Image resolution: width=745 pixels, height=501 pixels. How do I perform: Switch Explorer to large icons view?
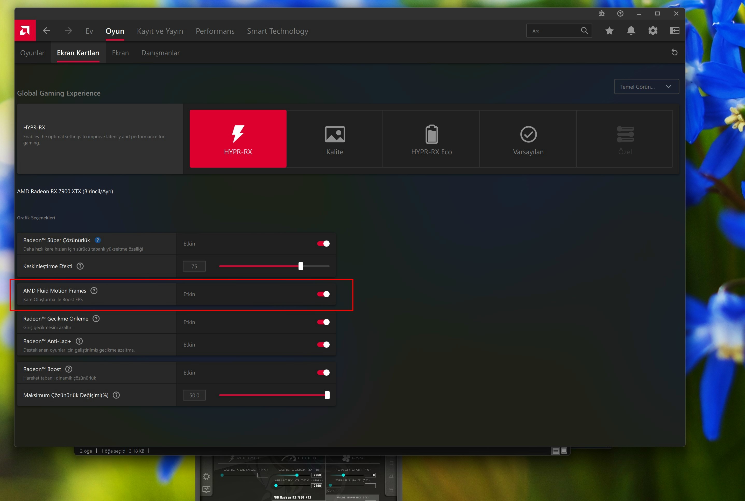(564, 451)
